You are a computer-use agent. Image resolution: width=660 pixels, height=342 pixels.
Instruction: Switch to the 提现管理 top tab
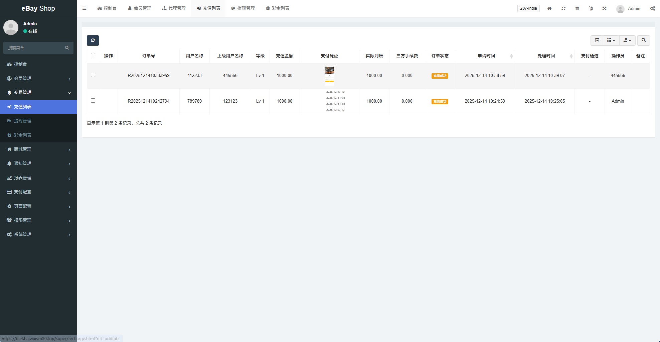pyautogui.click(x=243, y=8)
